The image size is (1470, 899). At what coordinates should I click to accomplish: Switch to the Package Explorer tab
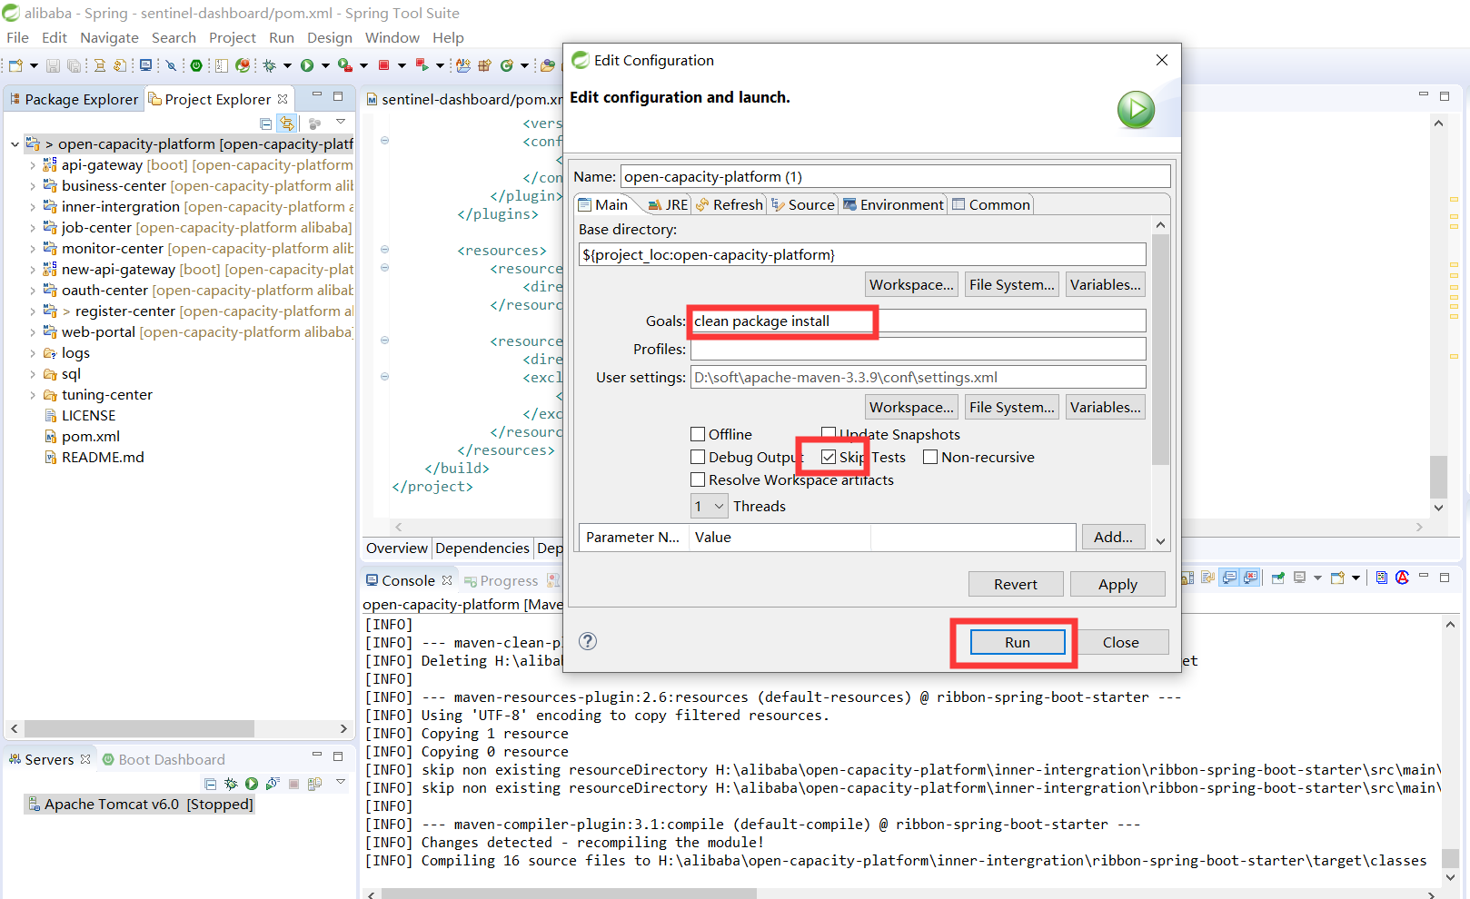[x=74, y=99]
